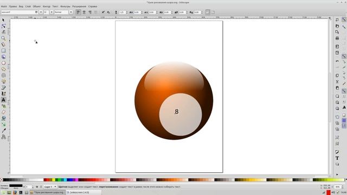The height and width of the screenshot is (195, 347).
Task: Pick the magenta swatch in palette
Action: pyautogui.click(x=76, y=180)
